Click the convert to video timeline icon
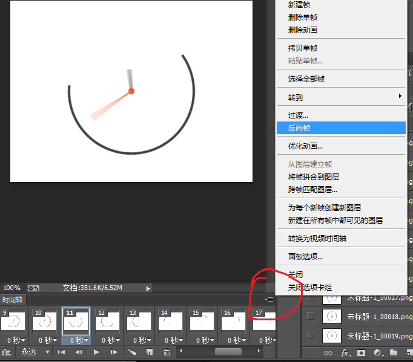 (6, 352)
